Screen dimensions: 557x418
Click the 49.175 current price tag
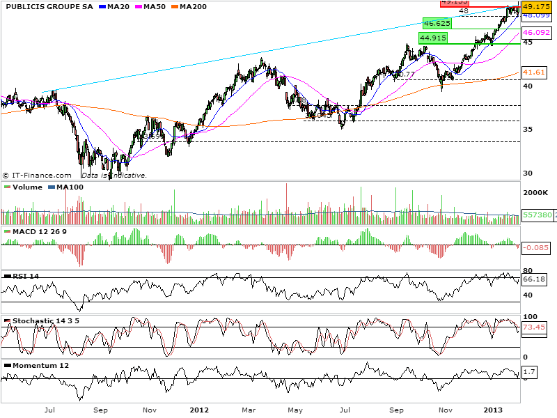click(536, 7)
